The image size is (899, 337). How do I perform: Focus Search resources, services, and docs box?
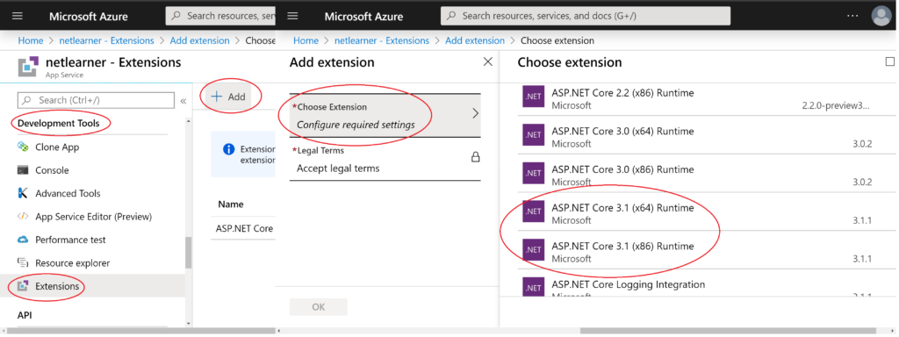pos(586,16)
